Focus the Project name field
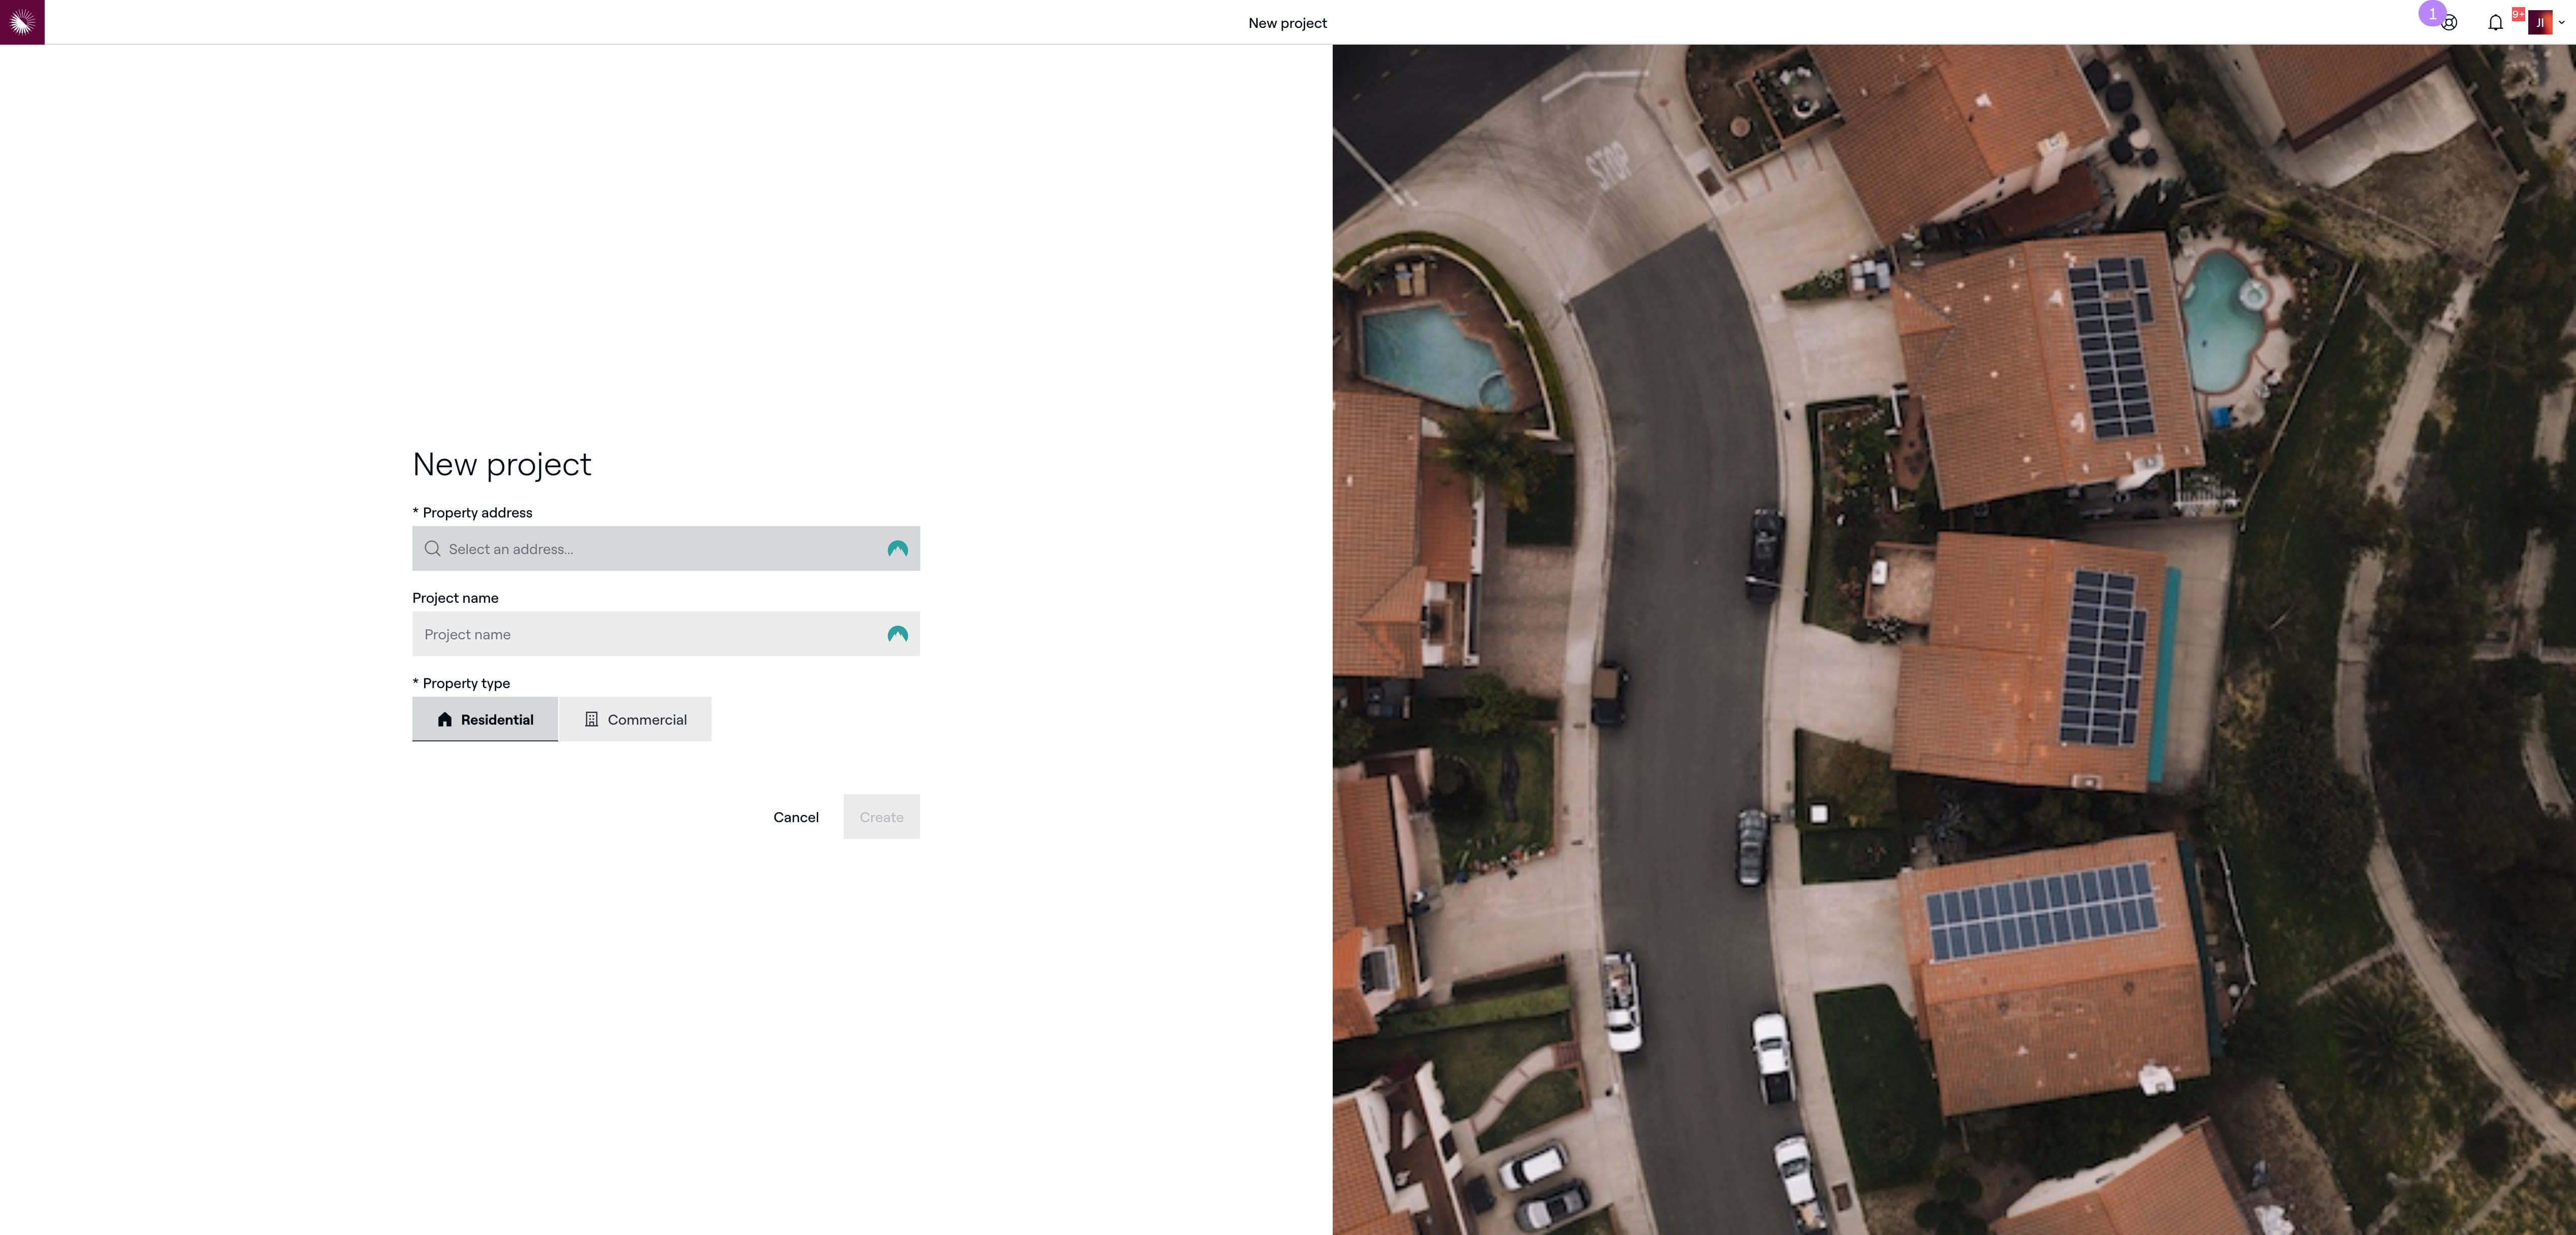 pyautogui.click(x=666, y=634)
